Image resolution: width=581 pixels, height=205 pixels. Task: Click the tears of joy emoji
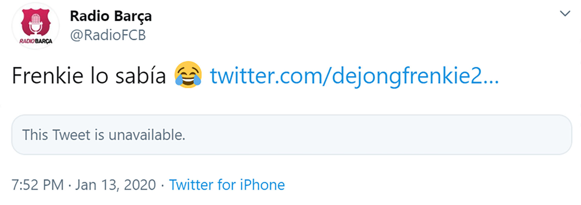point(188,75)
